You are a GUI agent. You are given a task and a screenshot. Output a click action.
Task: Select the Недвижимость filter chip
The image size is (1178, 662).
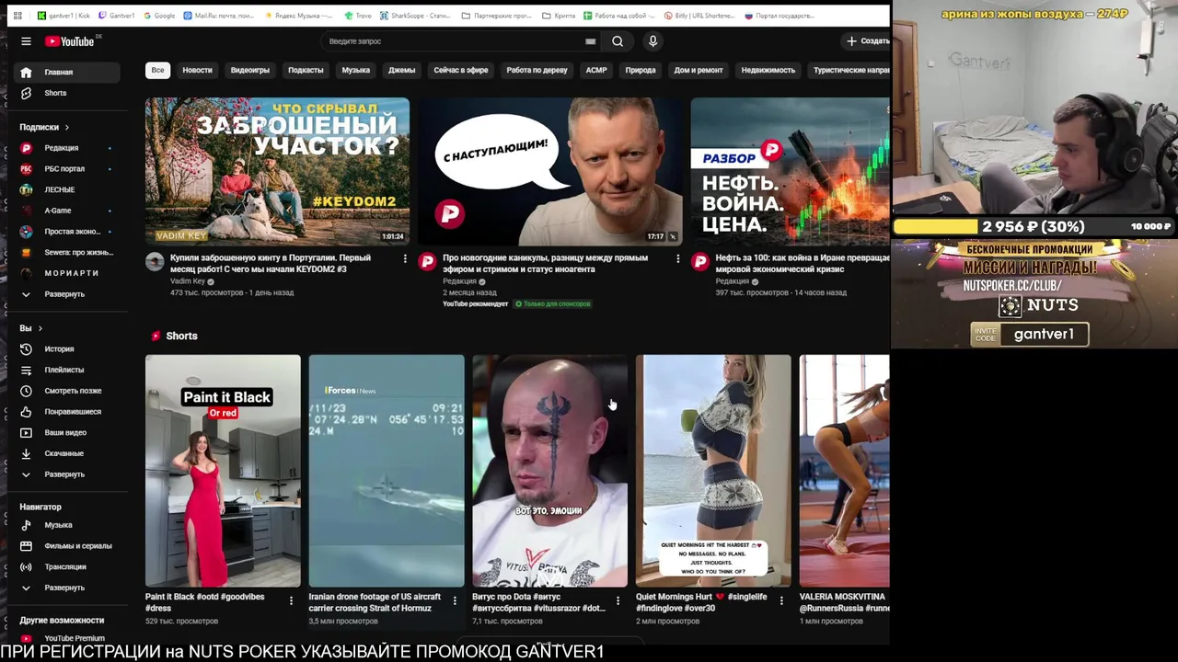pos(768,70)
